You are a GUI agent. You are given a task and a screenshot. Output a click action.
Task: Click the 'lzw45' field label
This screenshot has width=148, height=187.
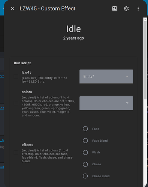click(x=27, y=73)
